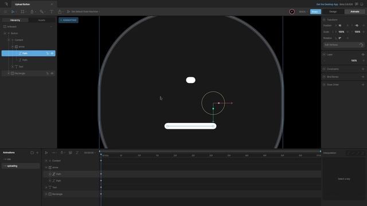Select the Artboard/Frame tool
367x206 pixels.
tap(22, 11)
